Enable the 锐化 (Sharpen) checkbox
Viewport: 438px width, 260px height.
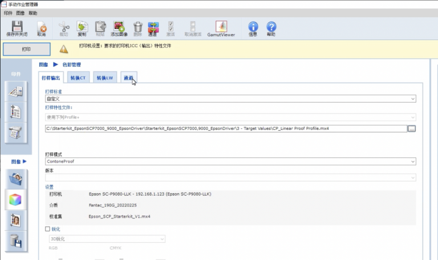click(x=47, y=229)
